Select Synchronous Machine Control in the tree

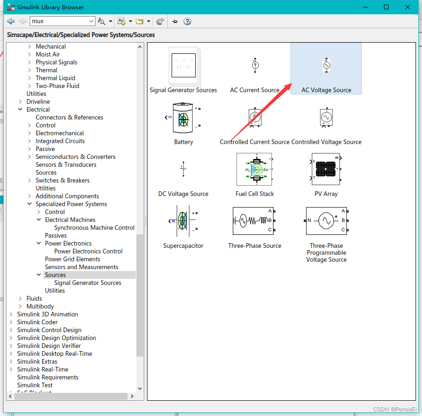pyautogui.click(x=94, y=227)
